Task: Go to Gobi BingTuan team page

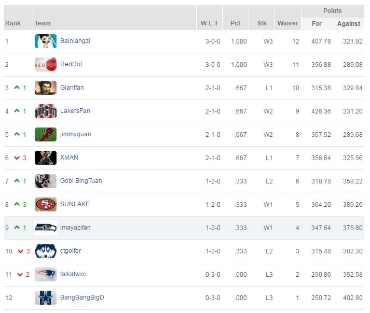Action: pyautogui.click(x=81, y=181)
